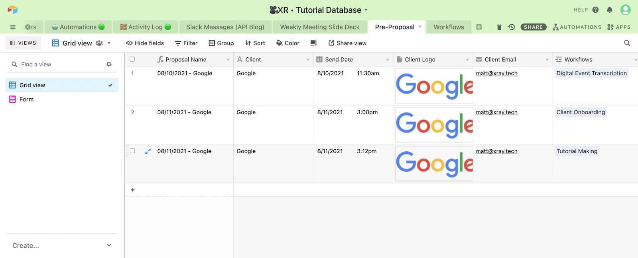Click Share view in toolbar
The height and width of the screenshot is (258, 638).
pos(347,43)
